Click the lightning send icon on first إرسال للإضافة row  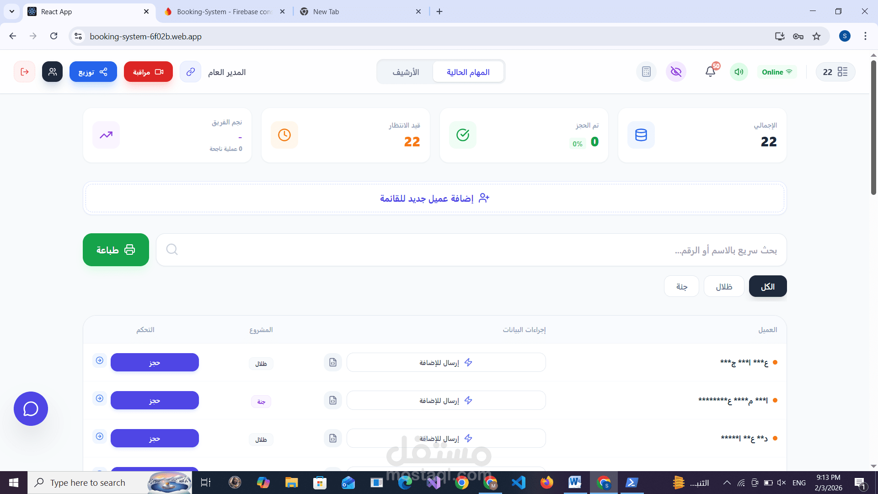(469, 362)
